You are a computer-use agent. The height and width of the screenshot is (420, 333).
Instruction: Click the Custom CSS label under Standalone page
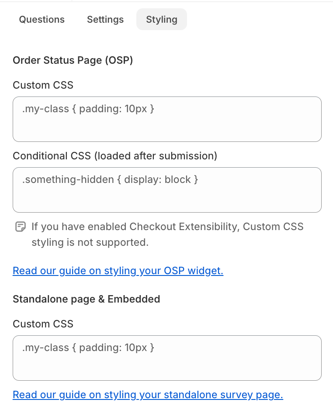click(x=43, y=324)
